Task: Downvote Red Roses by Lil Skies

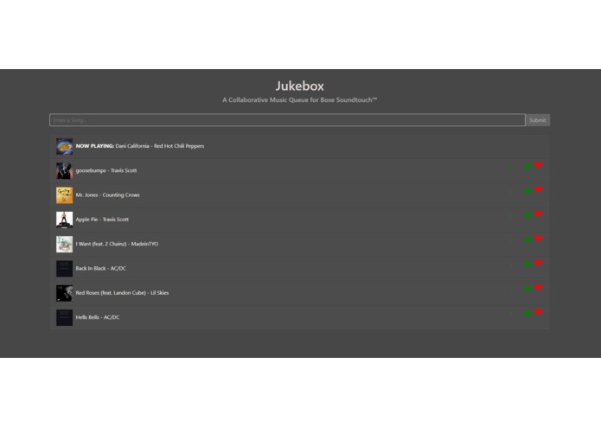Action: (x=538, y=288)
